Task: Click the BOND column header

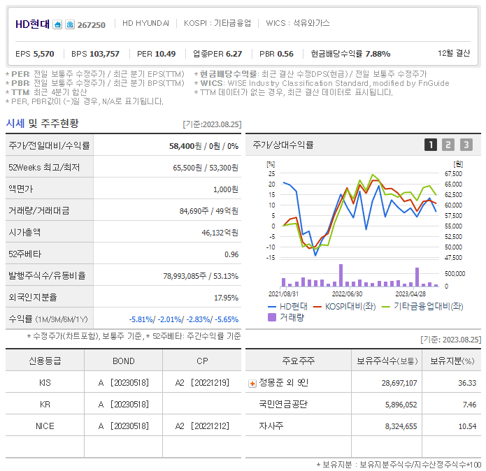Action: coord(124,361)
